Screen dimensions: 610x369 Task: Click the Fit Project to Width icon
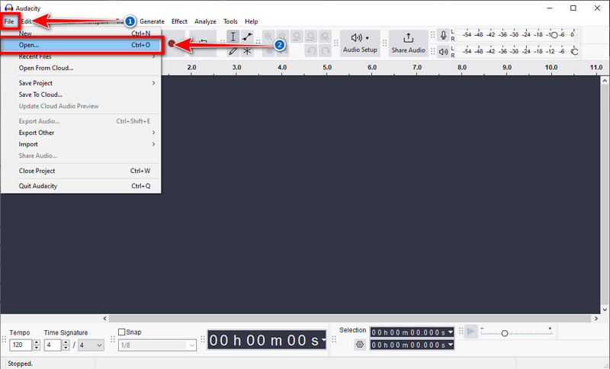click(311, 37)
